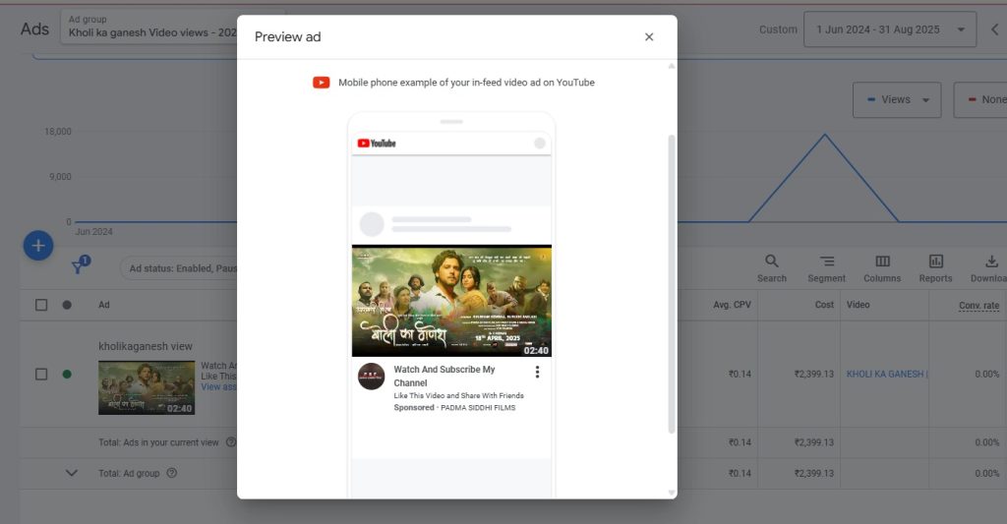The width and height of the screenshot is (1007, 524).
Task: Click the YouTube logo in the phone mockup
Action: pos(377,144)
